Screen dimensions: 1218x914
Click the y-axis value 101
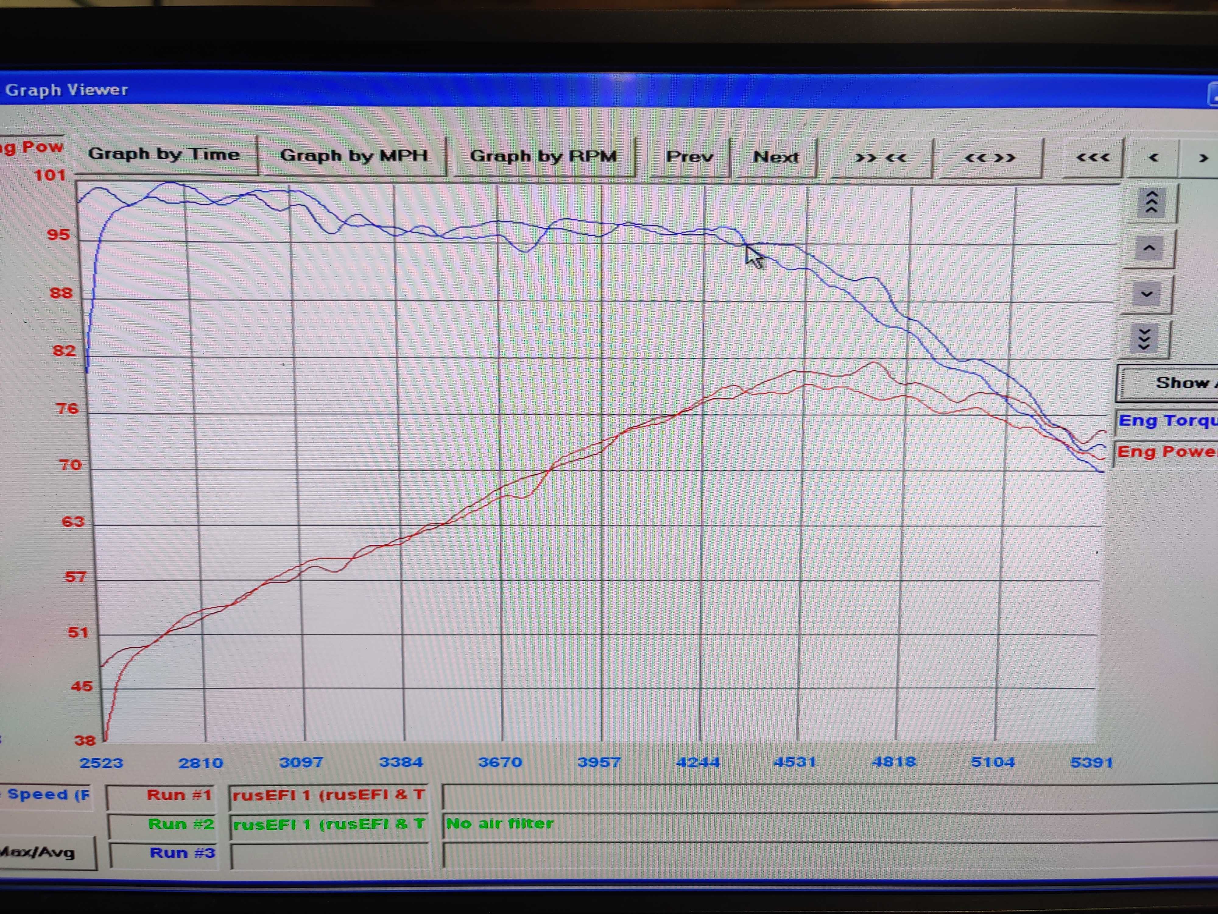[x=50, y=176]
